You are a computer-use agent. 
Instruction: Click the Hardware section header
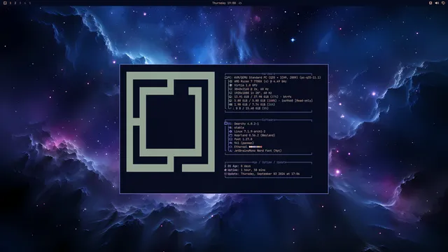pyautogui.click(x=268, y=73)
